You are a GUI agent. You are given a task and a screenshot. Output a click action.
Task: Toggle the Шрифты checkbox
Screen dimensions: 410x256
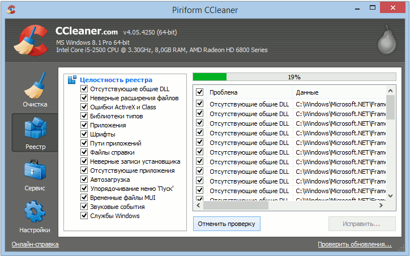coord(84,134)
